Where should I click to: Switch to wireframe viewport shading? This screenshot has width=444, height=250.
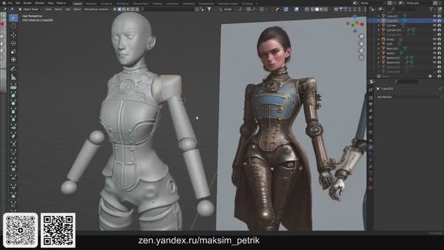(x=313, y=9)
